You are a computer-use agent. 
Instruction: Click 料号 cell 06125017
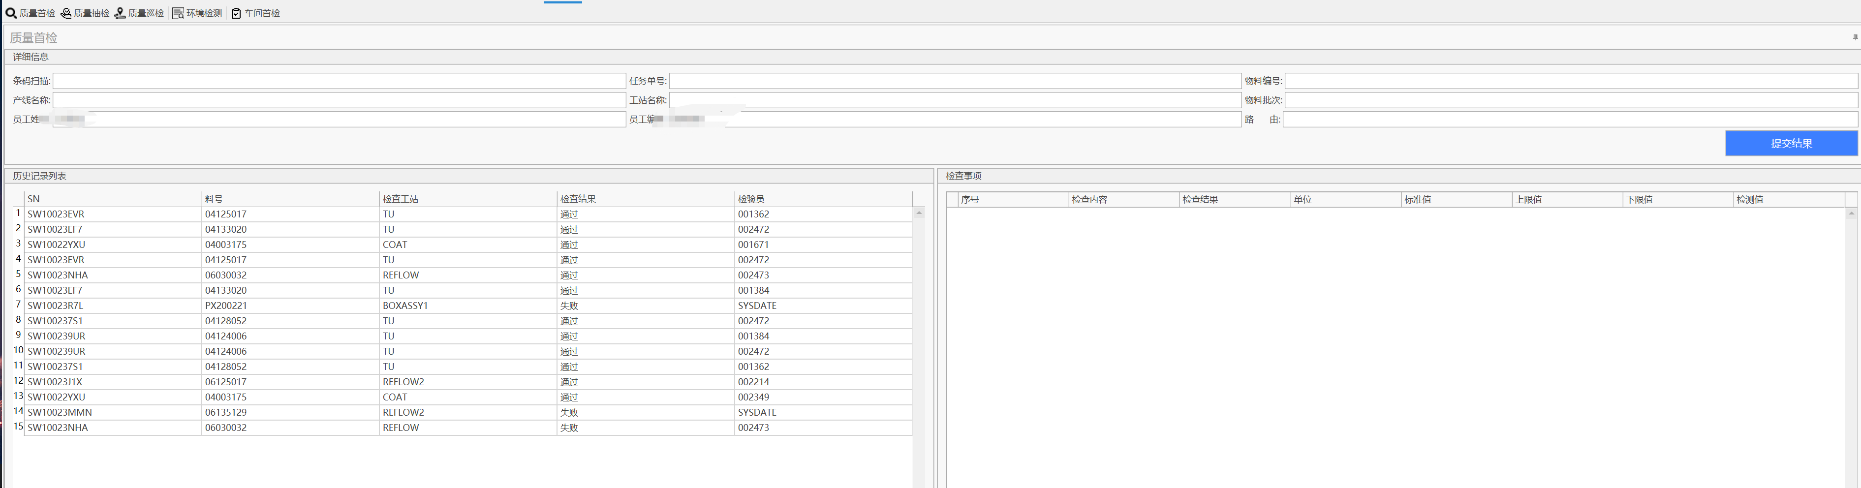click(290, 382)
